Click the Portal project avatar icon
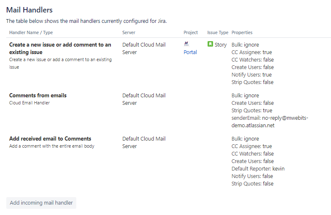Image resolution: width=331 pixels, height=215 pixels. coord(186,44)
